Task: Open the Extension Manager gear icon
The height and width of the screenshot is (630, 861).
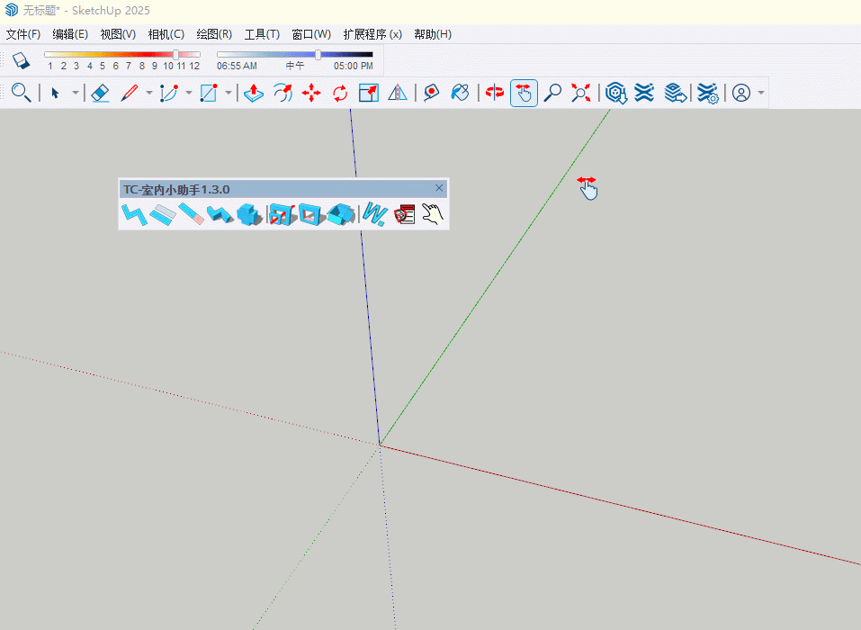Action: click(x=707, y=93)
